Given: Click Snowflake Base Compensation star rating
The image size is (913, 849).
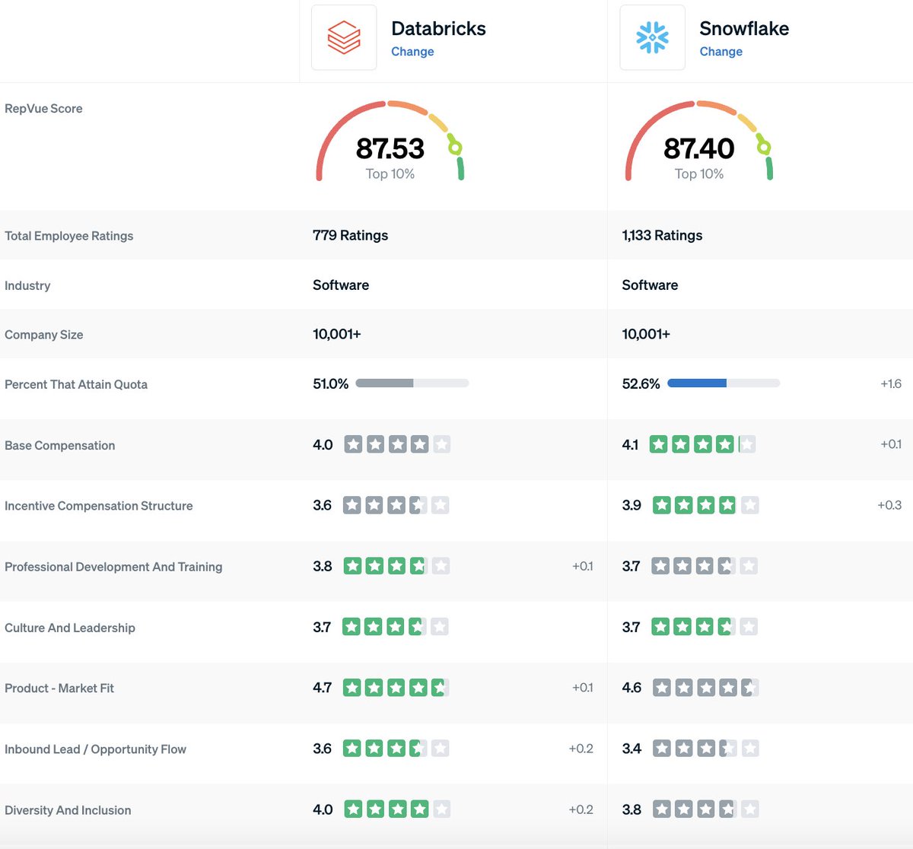Looking at the screenshot, I should pos(702,444).
